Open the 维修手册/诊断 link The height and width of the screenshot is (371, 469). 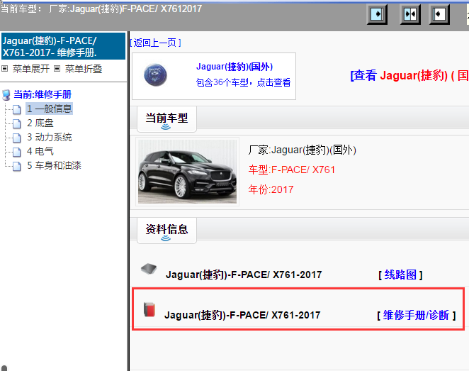point(416,315)
